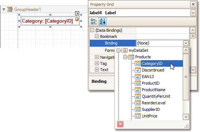This screenshot has height=132, width=200.
Task: Click the Products table icon
Action: [131, 57]
